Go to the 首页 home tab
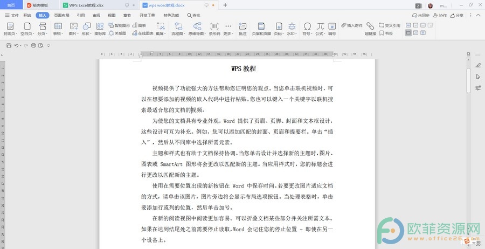 coord(11,5)
